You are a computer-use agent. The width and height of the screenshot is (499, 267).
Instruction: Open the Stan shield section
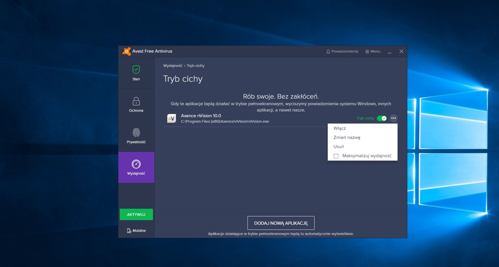(x=136, y=73)
